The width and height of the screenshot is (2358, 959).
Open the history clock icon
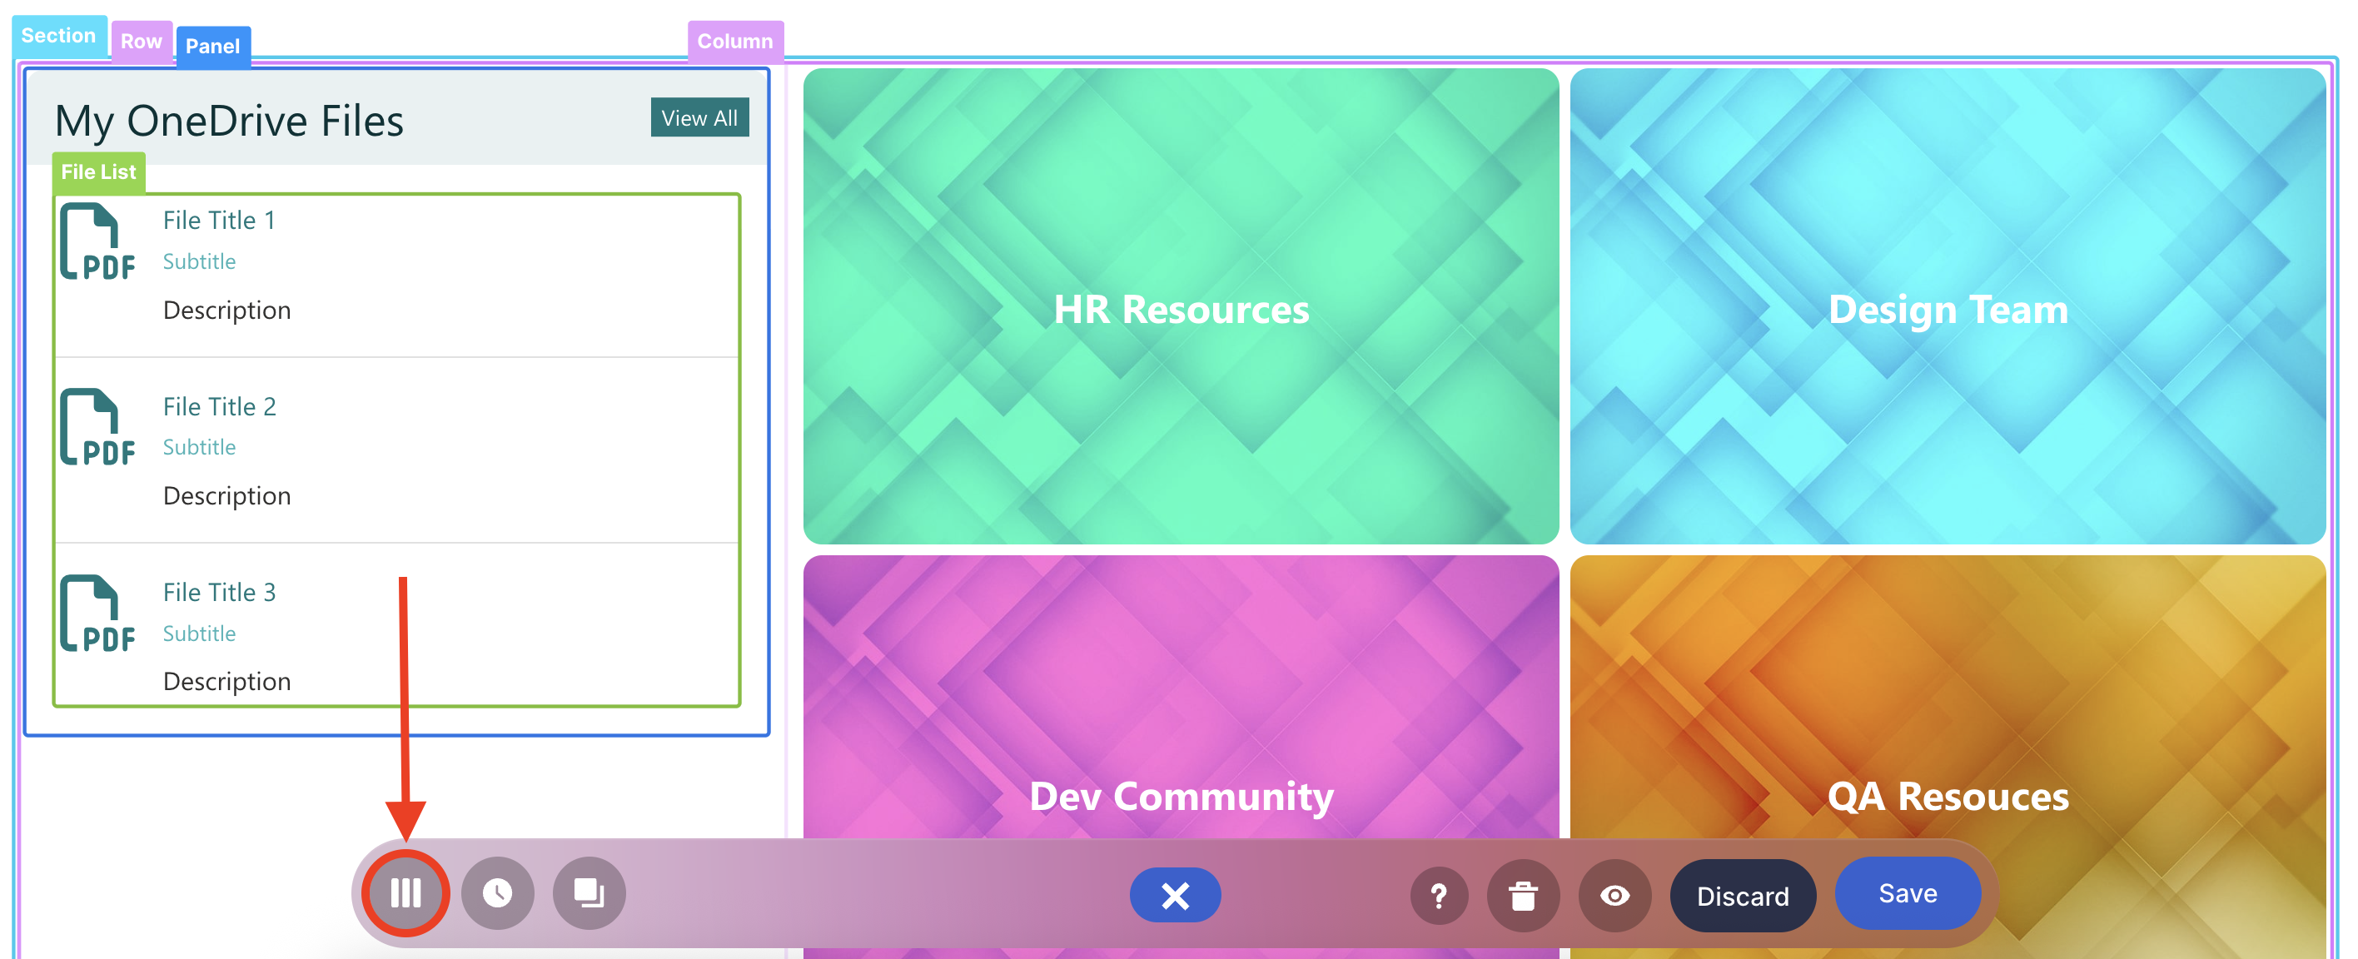pos(497,892)
